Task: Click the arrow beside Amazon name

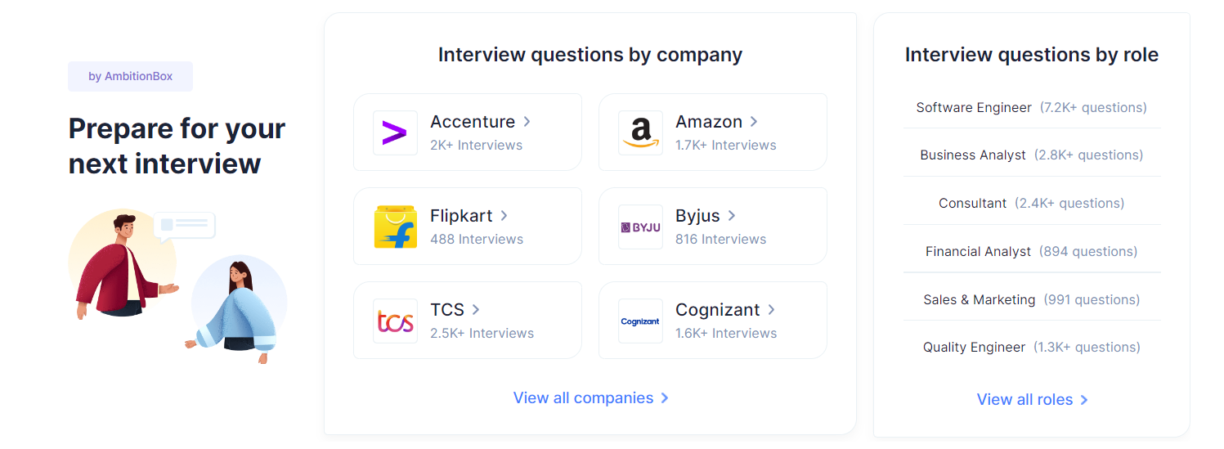Action: pyautogui.click(x=754, y=121)
